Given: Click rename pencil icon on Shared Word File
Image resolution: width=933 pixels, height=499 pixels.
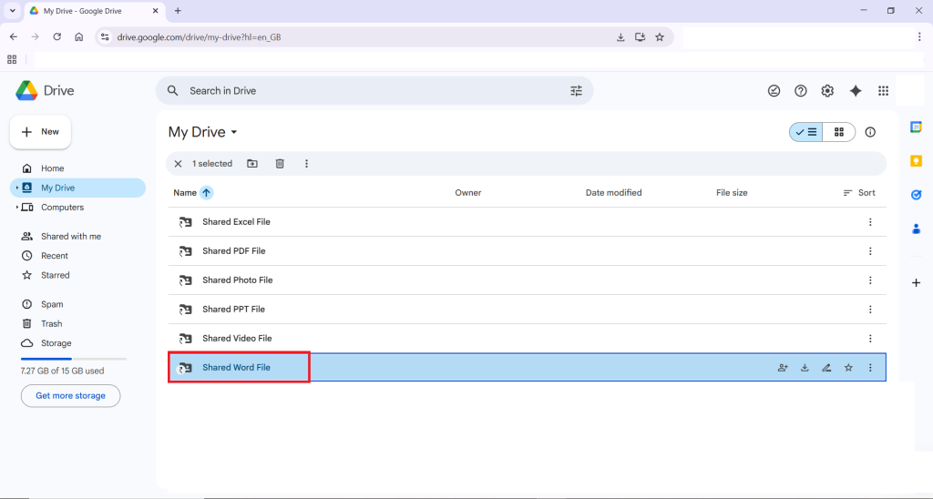Looking at the screenshot, I should [x=826, y=368].
